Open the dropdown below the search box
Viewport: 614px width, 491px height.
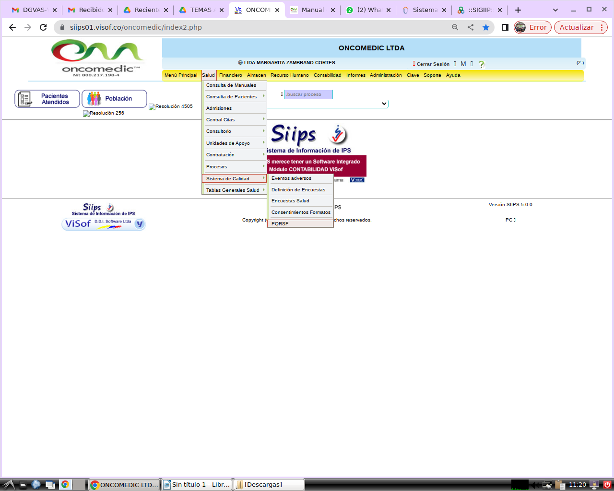(335, 104)
